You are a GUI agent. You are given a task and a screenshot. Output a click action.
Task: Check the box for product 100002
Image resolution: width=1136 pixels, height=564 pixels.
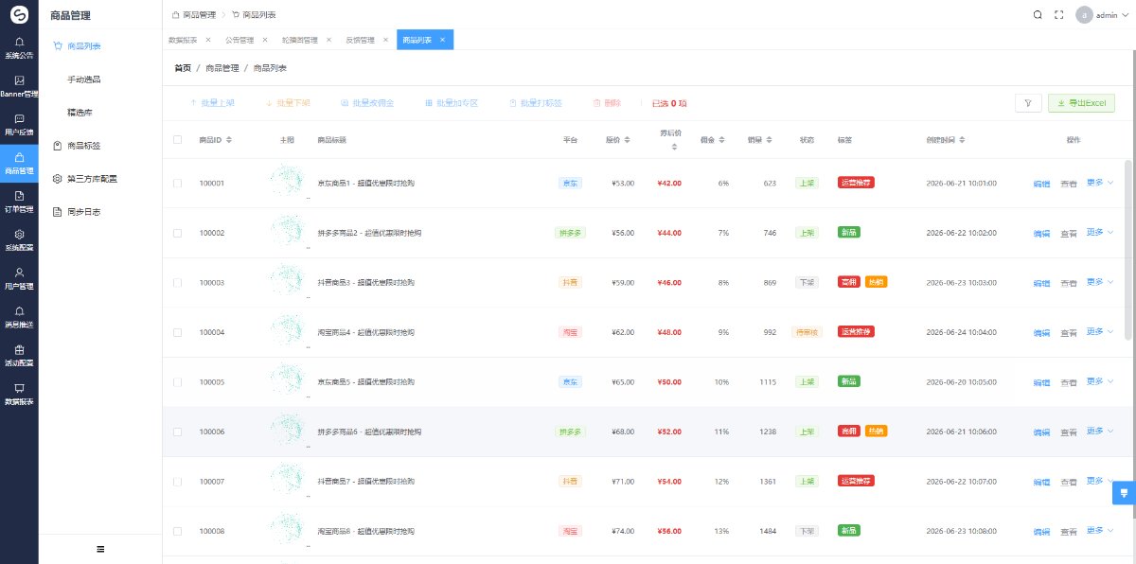[177, 233]
